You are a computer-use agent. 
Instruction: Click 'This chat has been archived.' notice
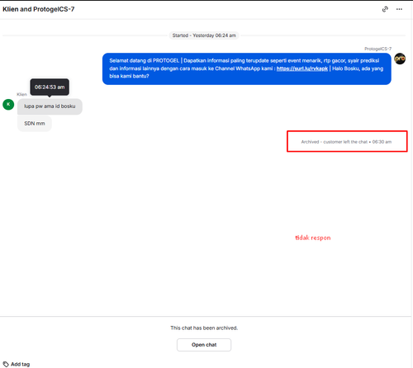point(204,328)
